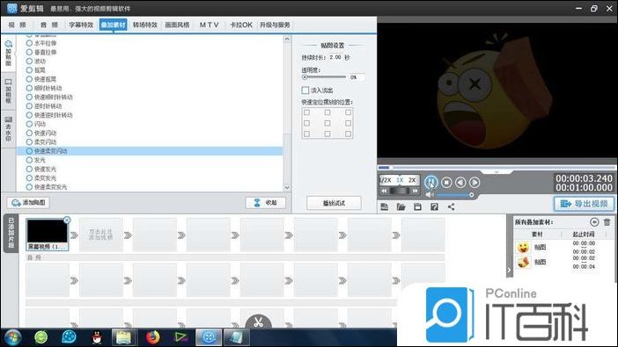The width and height of the screenshot is (618, 347).
Task: Open the 去水印 side tab
Action: [x=8, y=128]
